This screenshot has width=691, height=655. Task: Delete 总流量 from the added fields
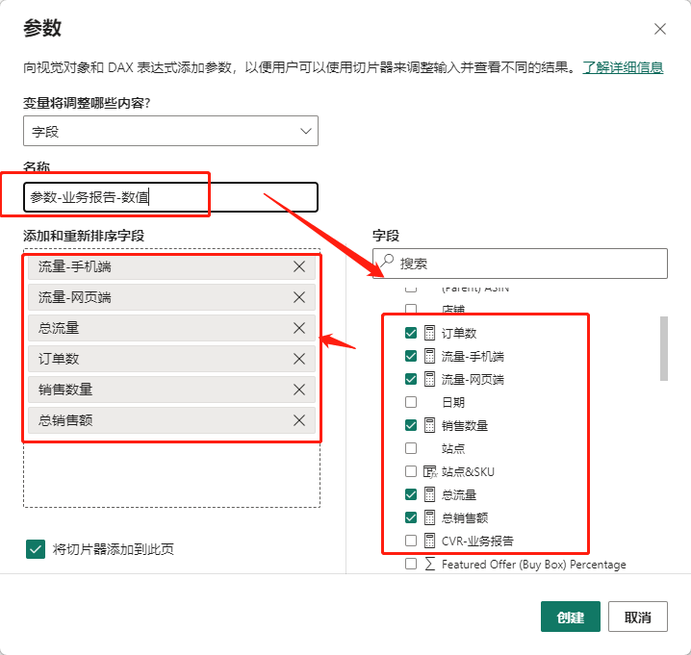click(x=299, y=328)
